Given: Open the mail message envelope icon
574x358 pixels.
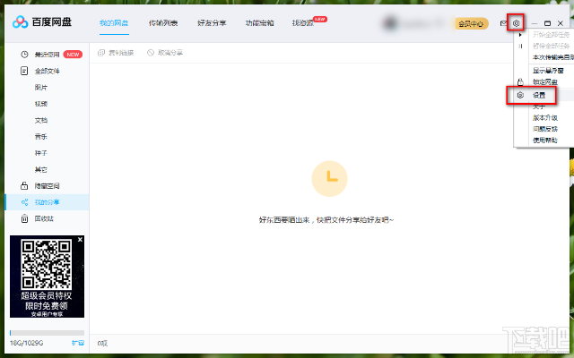Looking at the screenshot, I should click(x=503, y=23).
